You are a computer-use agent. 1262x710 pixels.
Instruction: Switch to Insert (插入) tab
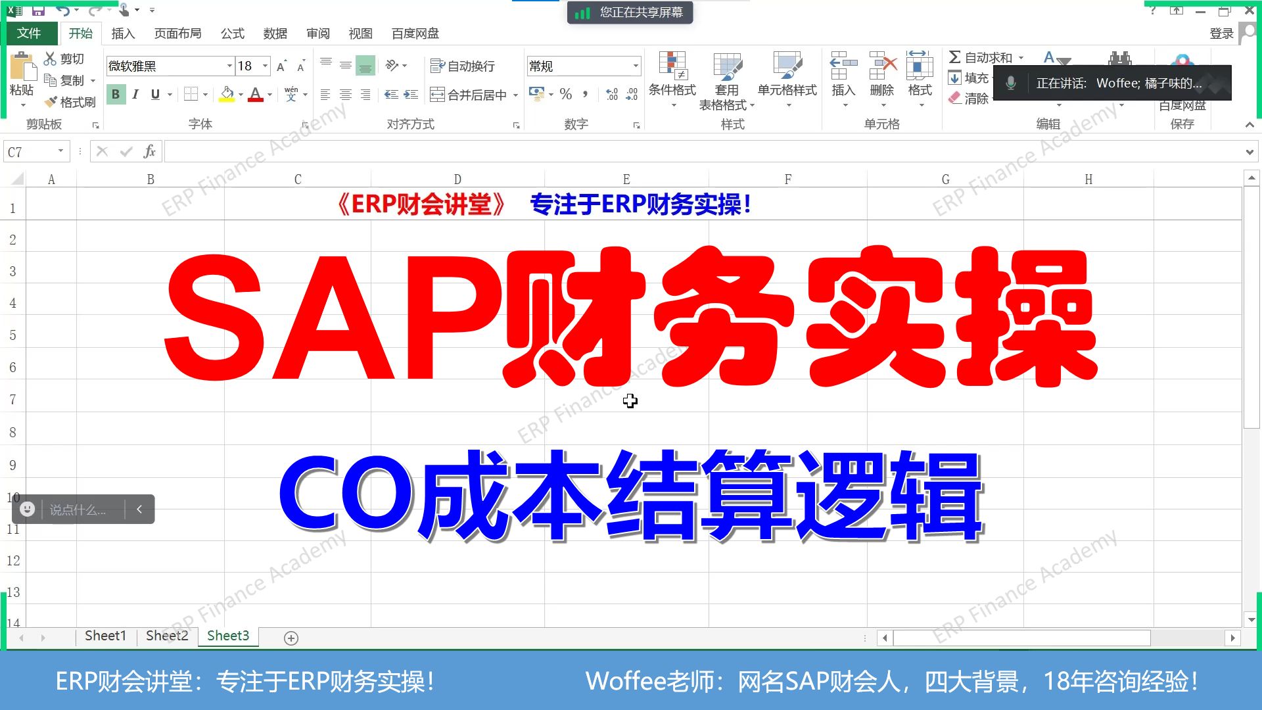[x=122, y=34]
